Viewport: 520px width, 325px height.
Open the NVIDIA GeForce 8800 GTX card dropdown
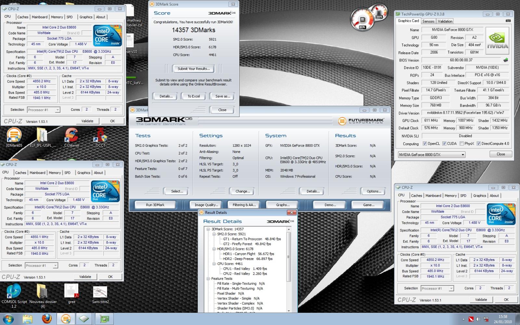[x=432, y=155]
